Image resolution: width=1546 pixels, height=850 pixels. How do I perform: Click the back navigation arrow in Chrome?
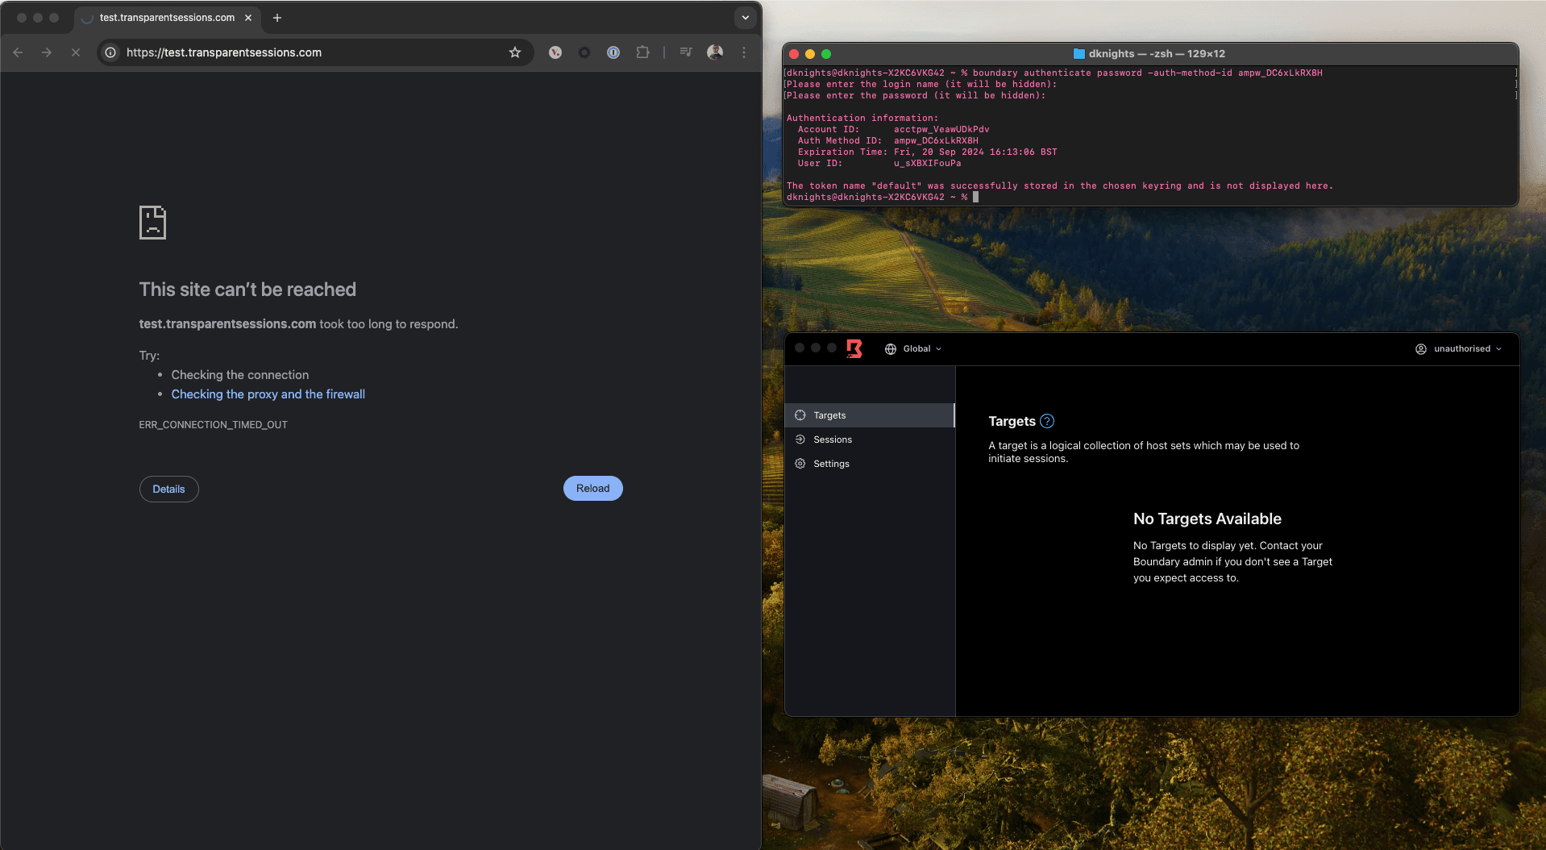(x=18, y=52)
